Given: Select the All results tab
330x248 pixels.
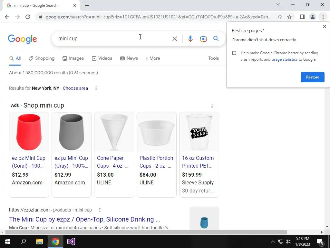Looking at the screenshot, I should (15, 58).
